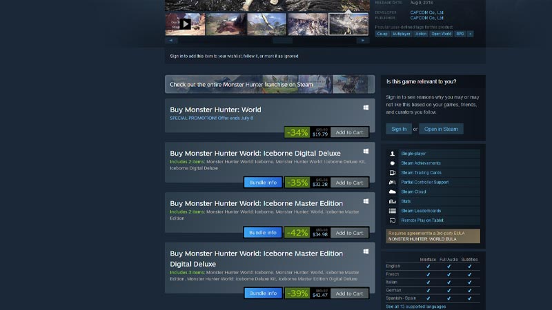552x310 pixels.
Task: Click the Spanish - Spain Subtitles checkmark
Action: (469, 298)
